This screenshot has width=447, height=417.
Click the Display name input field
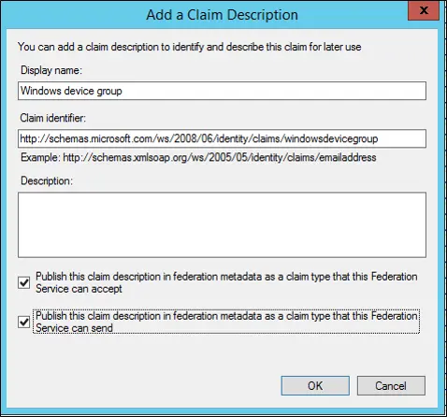(222, 91)
